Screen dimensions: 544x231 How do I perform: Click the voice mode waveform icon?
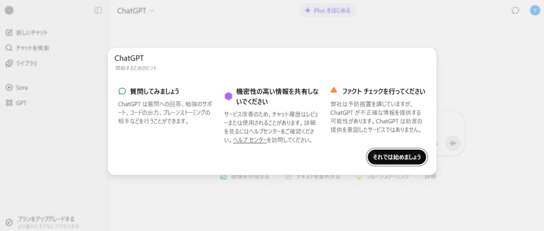click(x=453, y=143)
